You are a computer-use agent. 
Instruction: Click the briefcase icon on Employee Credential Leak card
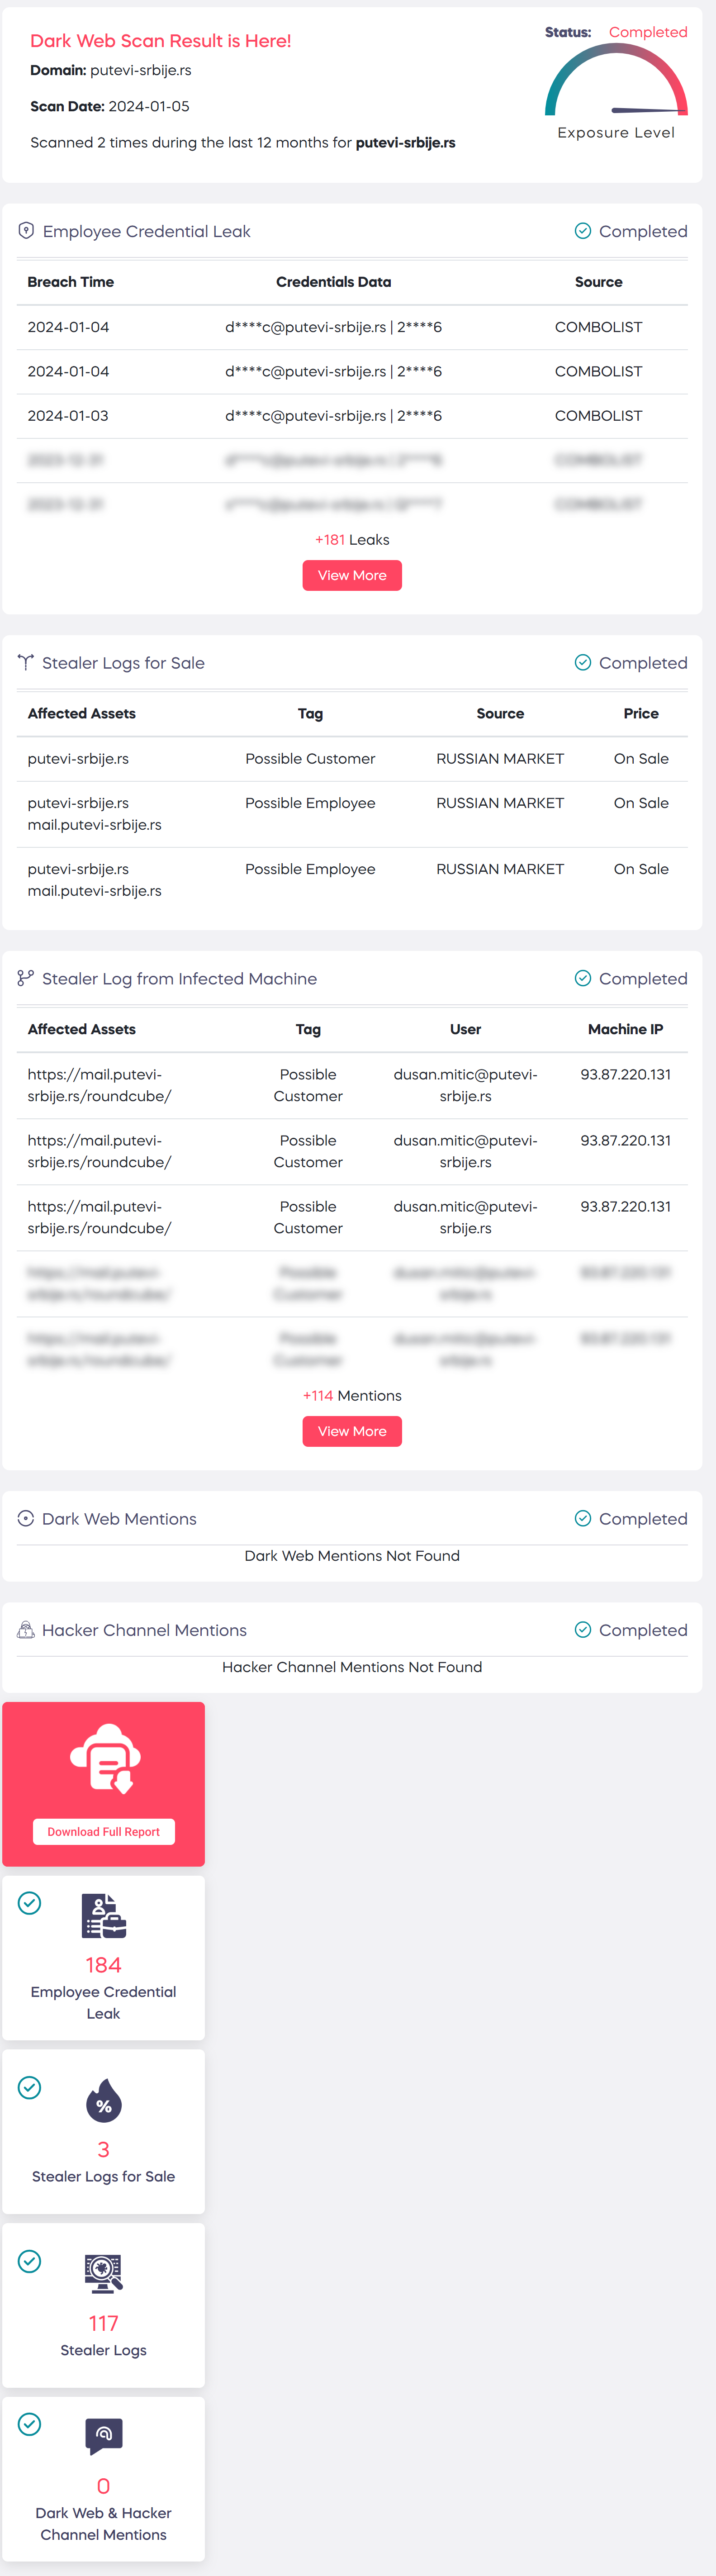tap(104, 1916)
